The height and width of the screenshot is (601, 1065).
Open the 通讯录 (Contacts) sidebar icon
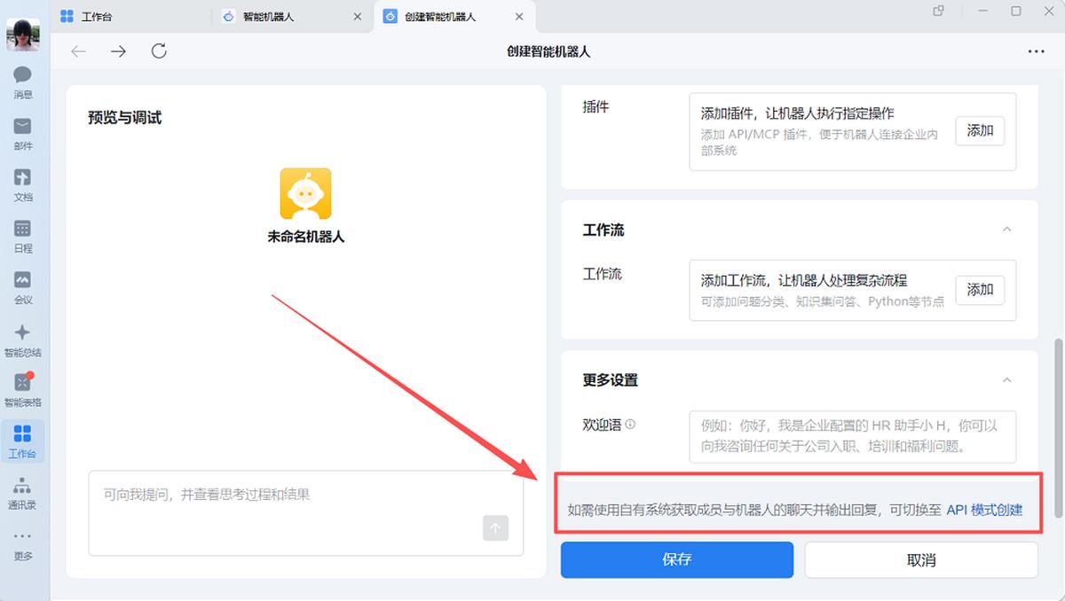pyautogui.click(x=23, y=492)
